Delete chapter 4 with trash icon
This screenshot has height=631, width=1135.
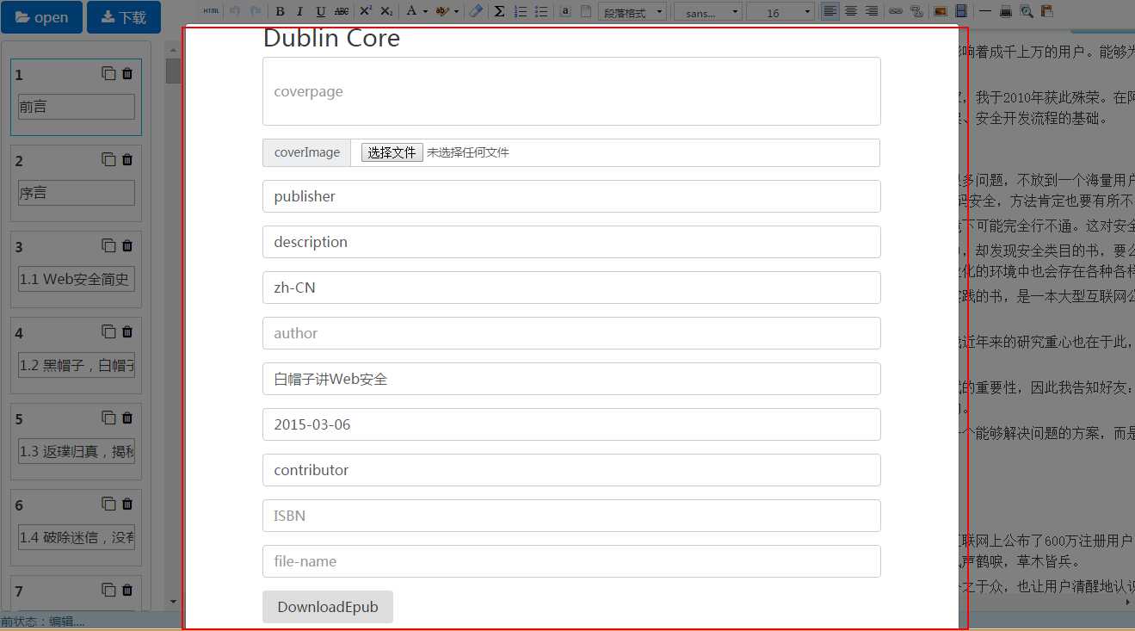[x=127, y=331]
